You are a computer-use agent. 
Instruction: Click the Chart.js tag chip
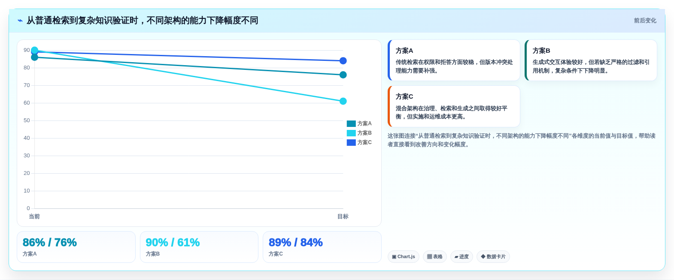(x=404, y=257)
